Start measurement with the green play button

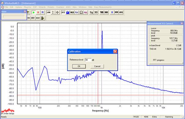(x=34, y=12)
